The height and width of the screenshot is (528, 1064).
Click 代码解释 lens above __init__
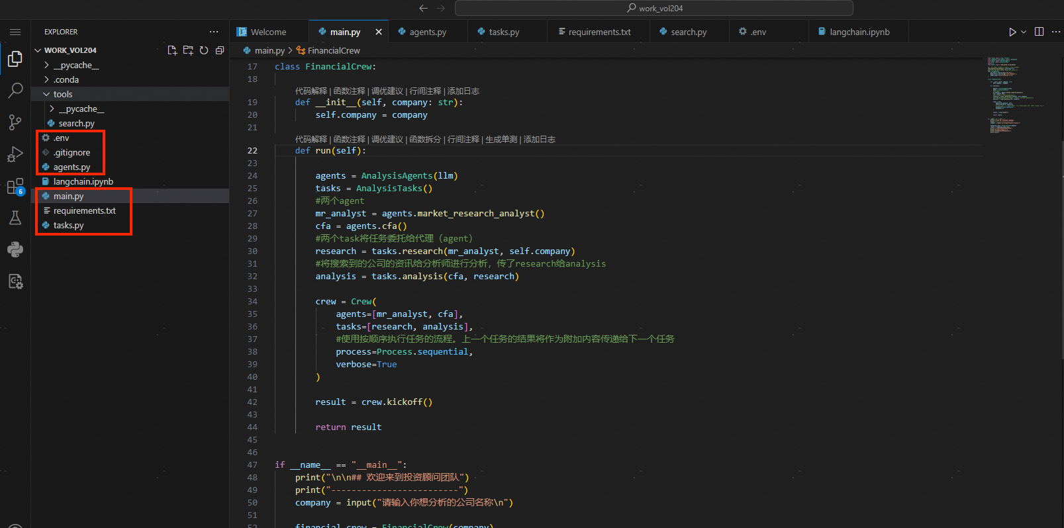coord(311,91)
